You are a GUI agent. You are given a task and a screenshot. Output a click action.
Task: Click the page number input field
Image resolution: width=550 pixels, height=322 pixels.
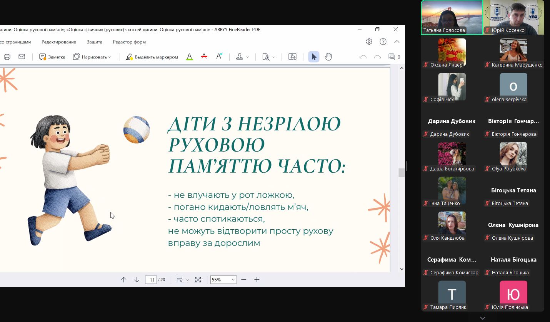(151, 280)
